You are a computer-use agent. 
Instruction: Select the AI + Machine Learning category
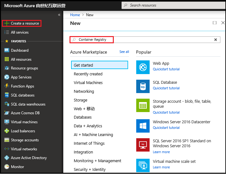94,135
